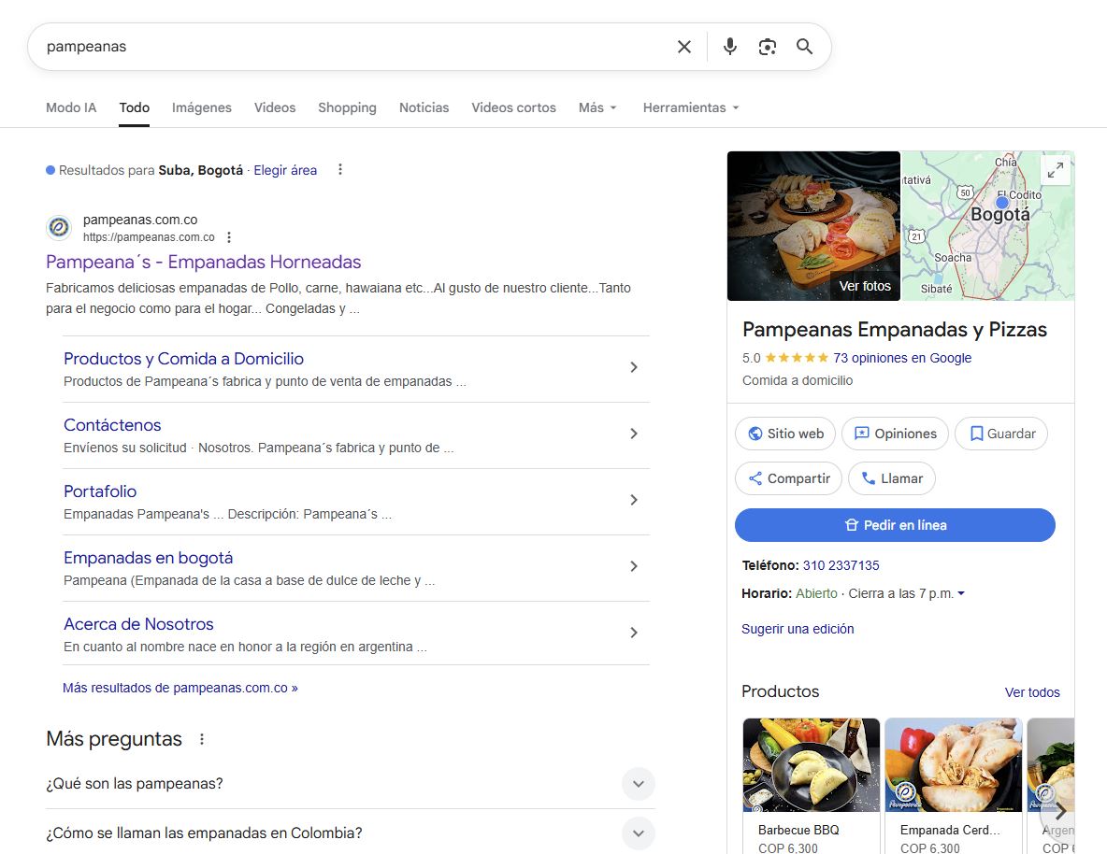Open options menu beside Más preguntas
Image resolution: width=1107 pixels, height=854 pixels.
[x=202, y=739]
